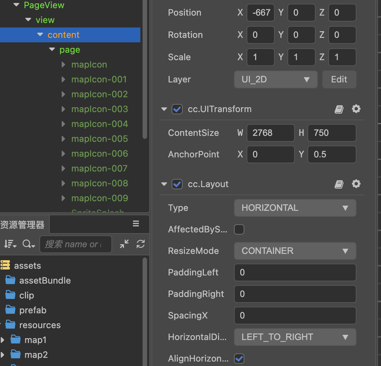Image resolution: width=381 pixels, height=366 pixels.
Task: Open the cc.UITransform help documentation icon
Action: click(x=339, y=109)
